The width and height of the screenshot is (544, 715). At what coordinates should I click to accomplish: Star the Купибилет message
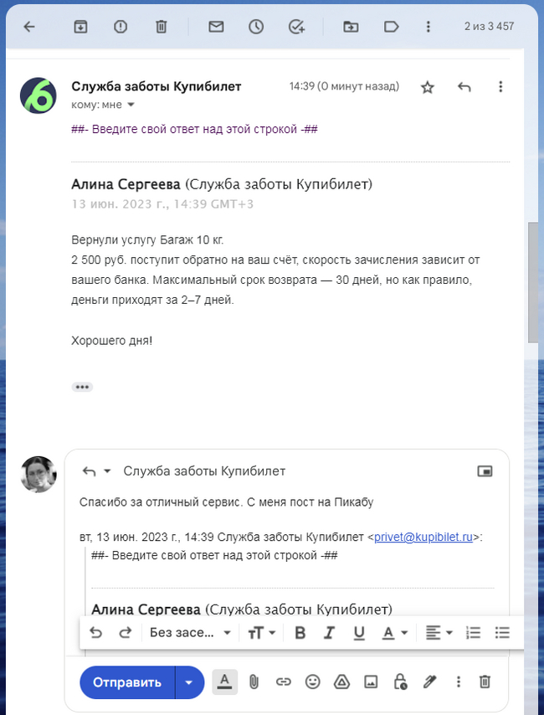click(x=428, y=87)
